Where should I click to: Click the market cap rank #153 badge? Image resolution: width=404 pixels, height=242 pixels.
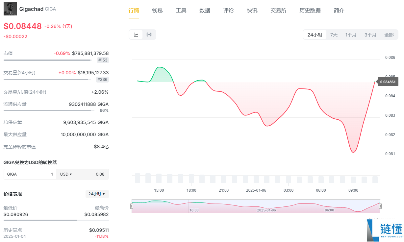103,60
